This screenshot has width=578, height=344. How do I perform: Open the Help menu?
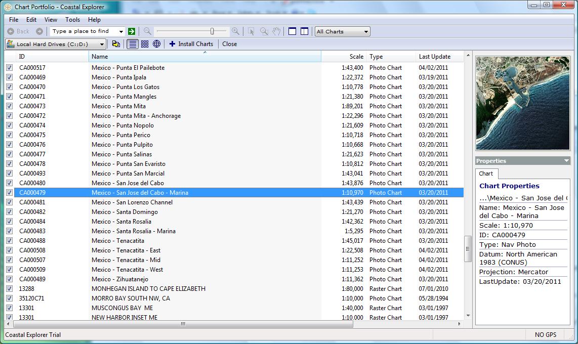[94, 20]
